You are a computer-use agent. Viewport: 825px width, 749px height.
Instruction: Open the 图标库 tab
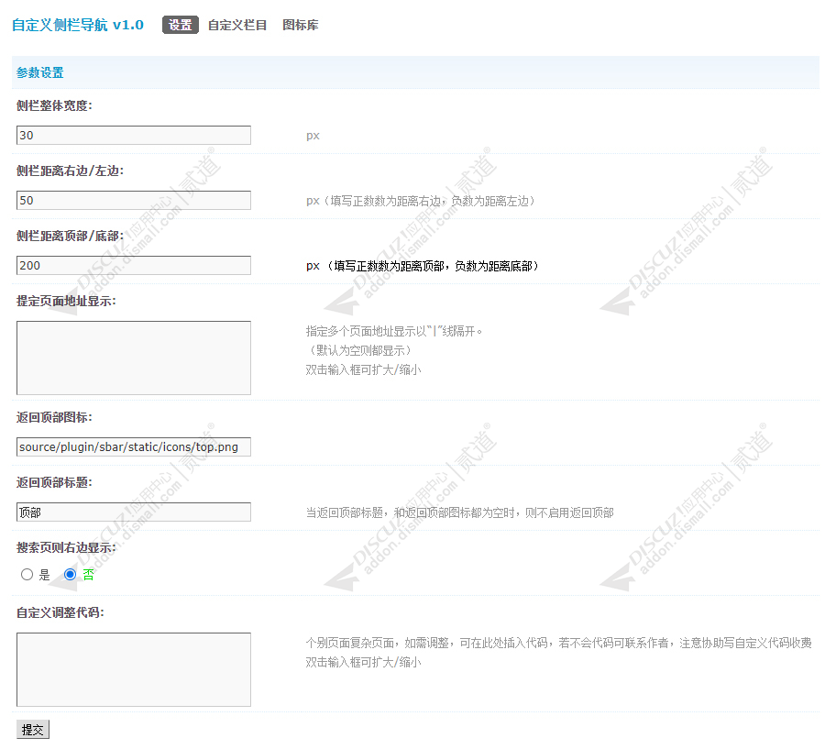pos(301,25)
